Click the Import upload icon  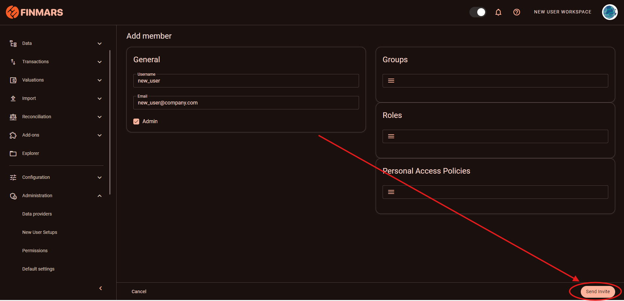pos(13,98)
